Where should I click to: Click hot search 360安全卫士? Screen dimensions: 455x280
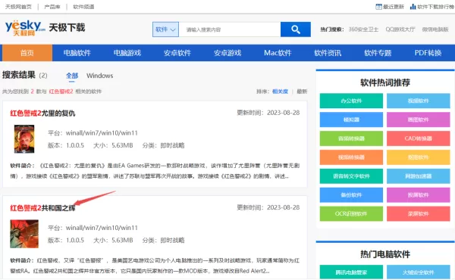pyautogui.click(x=363, y=30)
